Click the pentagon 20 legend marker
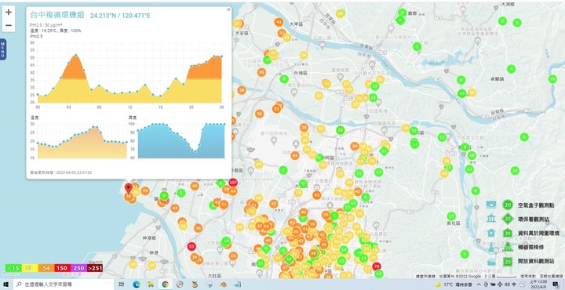The image size is (565, 290). (x=508, y=233)
